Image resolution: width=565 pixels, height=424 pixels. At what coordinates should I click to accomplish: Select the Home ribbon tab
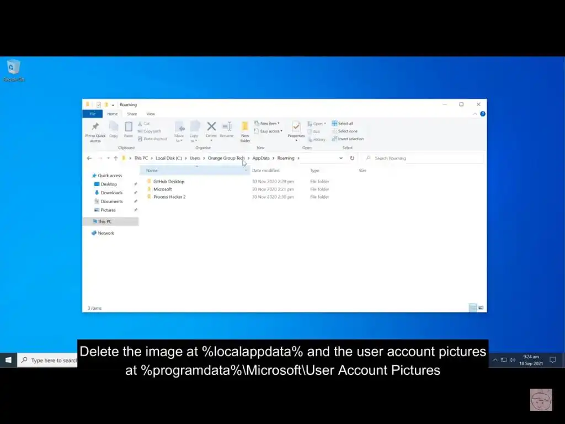[x=113, y=114]
